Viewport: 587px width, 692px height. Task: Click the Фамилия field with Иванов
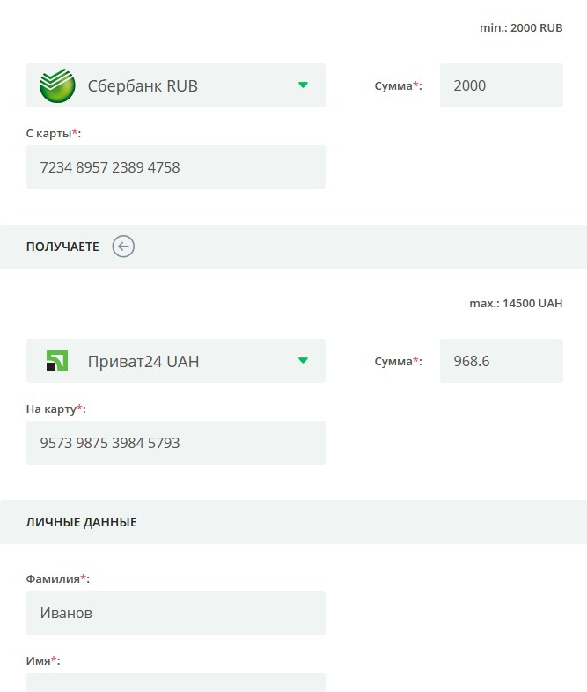click(x=176, y=613)
